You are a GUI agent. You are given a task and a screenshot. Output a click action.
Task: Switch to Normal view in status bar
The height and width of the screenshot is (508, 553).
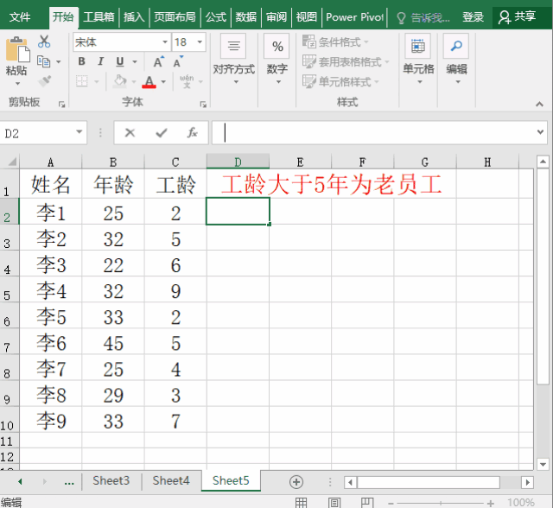point(301,502)
